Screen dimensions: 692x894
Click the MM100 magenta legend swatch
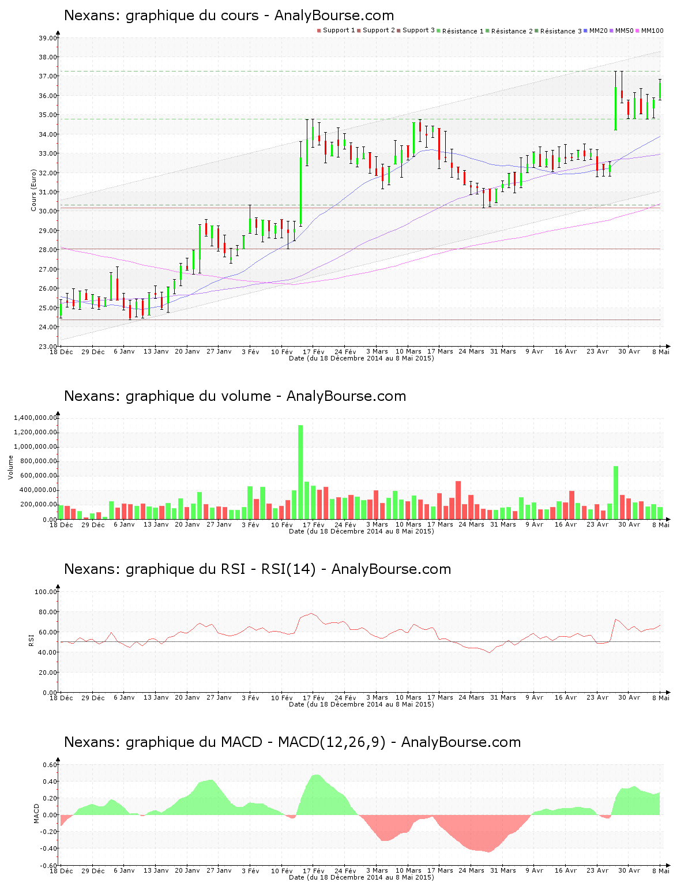(638, 31)
